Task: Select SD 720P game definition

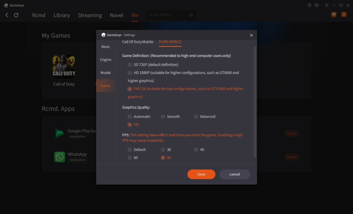Action: pos(130,65)
